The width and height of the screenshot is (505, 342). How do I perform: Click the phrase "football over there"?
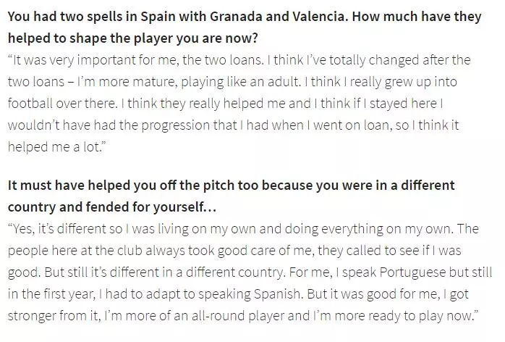point(63,103)
